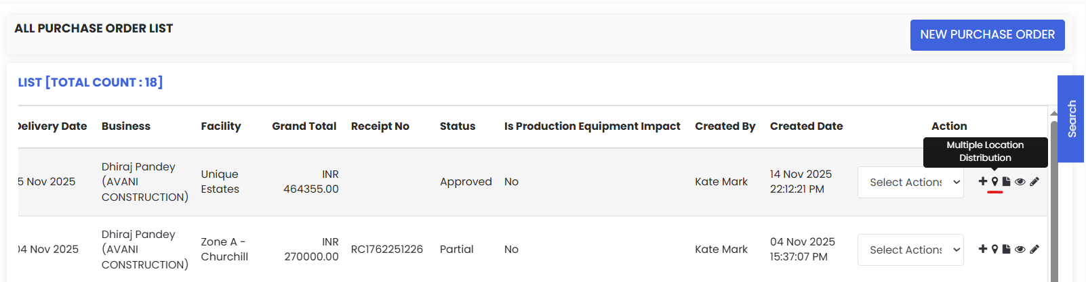The width and height of the screenshot is (1086, 282).
Task: Sort by Status column header
Action: point(458,126)
